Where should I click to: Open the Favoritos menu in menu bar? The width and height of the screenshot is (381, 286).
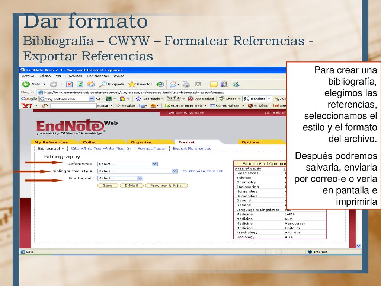click(x=74, y=76)
